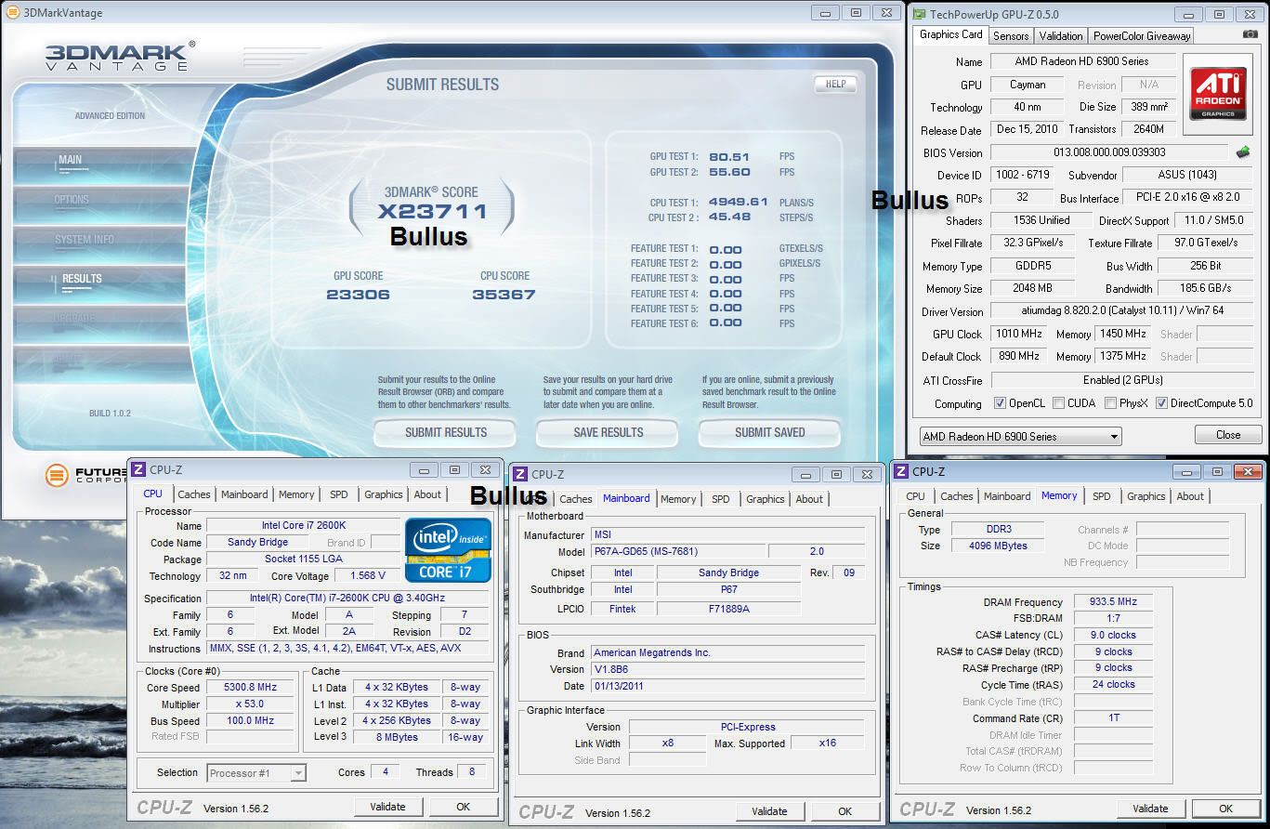This screenshot has height=829, width=1270.
Task: Open Caches tab in the CPU-Z CPU window
Action: tap(194, 494)
